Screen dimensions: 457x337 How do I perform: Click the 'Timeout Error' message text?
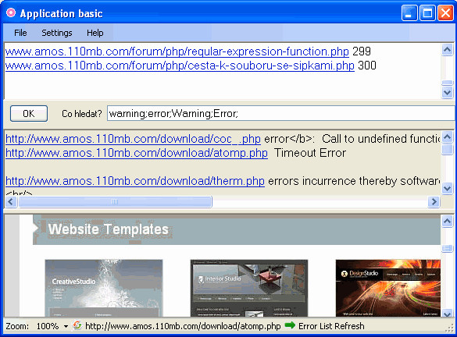click(x=310, y=153)
